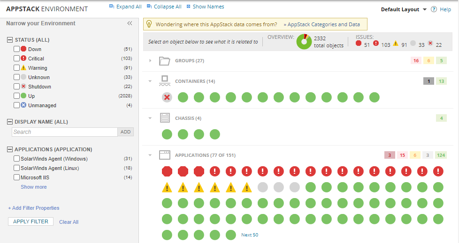459x243 pixels.
Task: Click the first unknown gray application icon
Action: click(x=263, y=188)
